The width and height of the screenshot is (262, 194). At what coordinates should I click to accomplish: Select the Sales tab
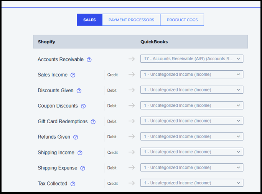pos(89,20)
